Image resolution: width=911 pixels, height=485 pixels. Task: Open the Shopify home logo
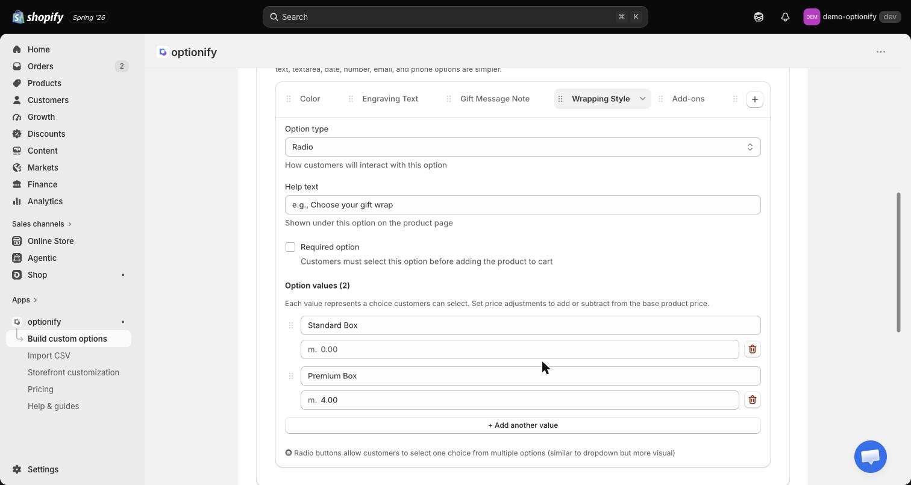click(38, 17)
